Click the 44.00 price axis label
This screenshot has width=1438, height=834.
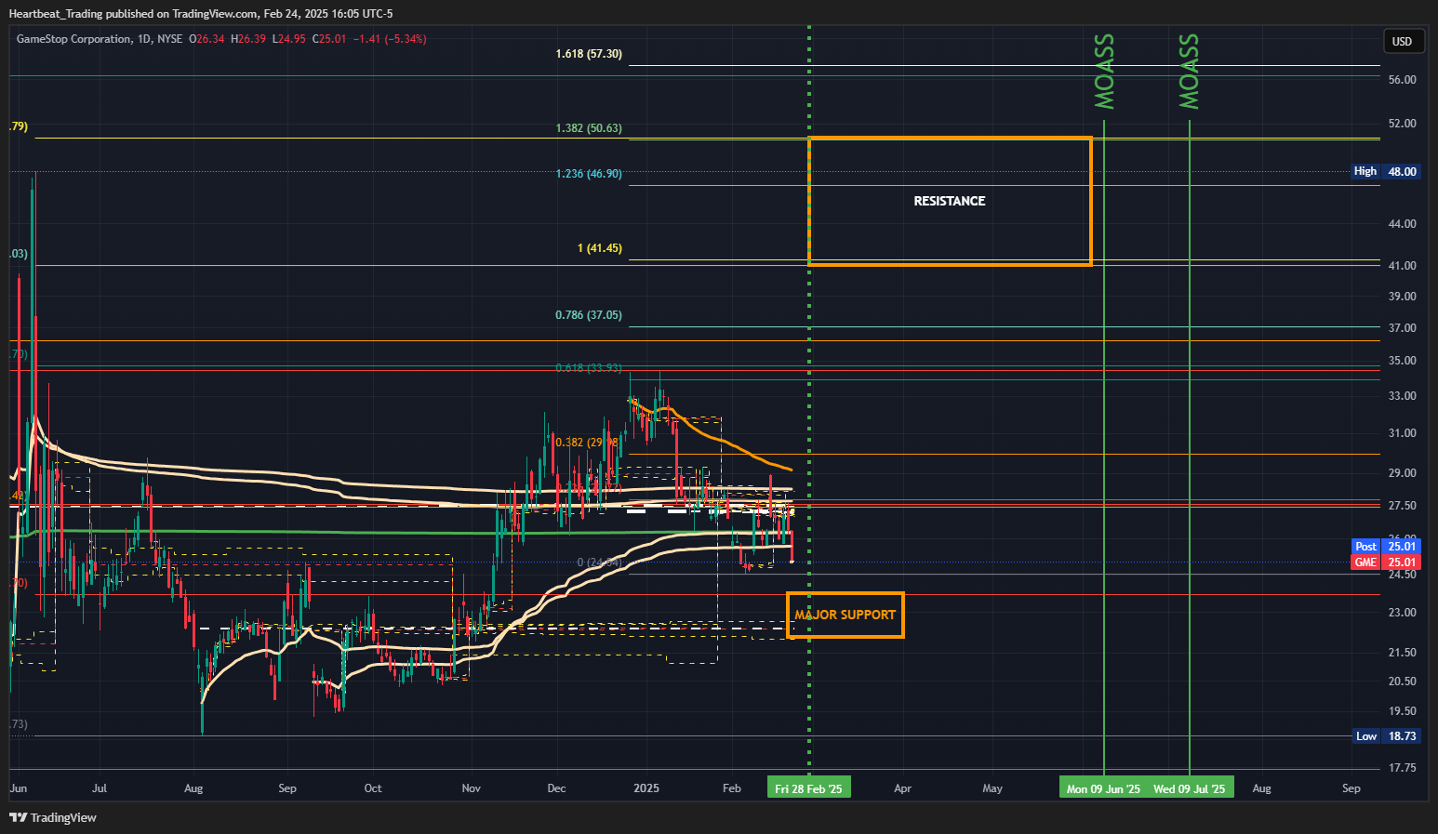1402,224
